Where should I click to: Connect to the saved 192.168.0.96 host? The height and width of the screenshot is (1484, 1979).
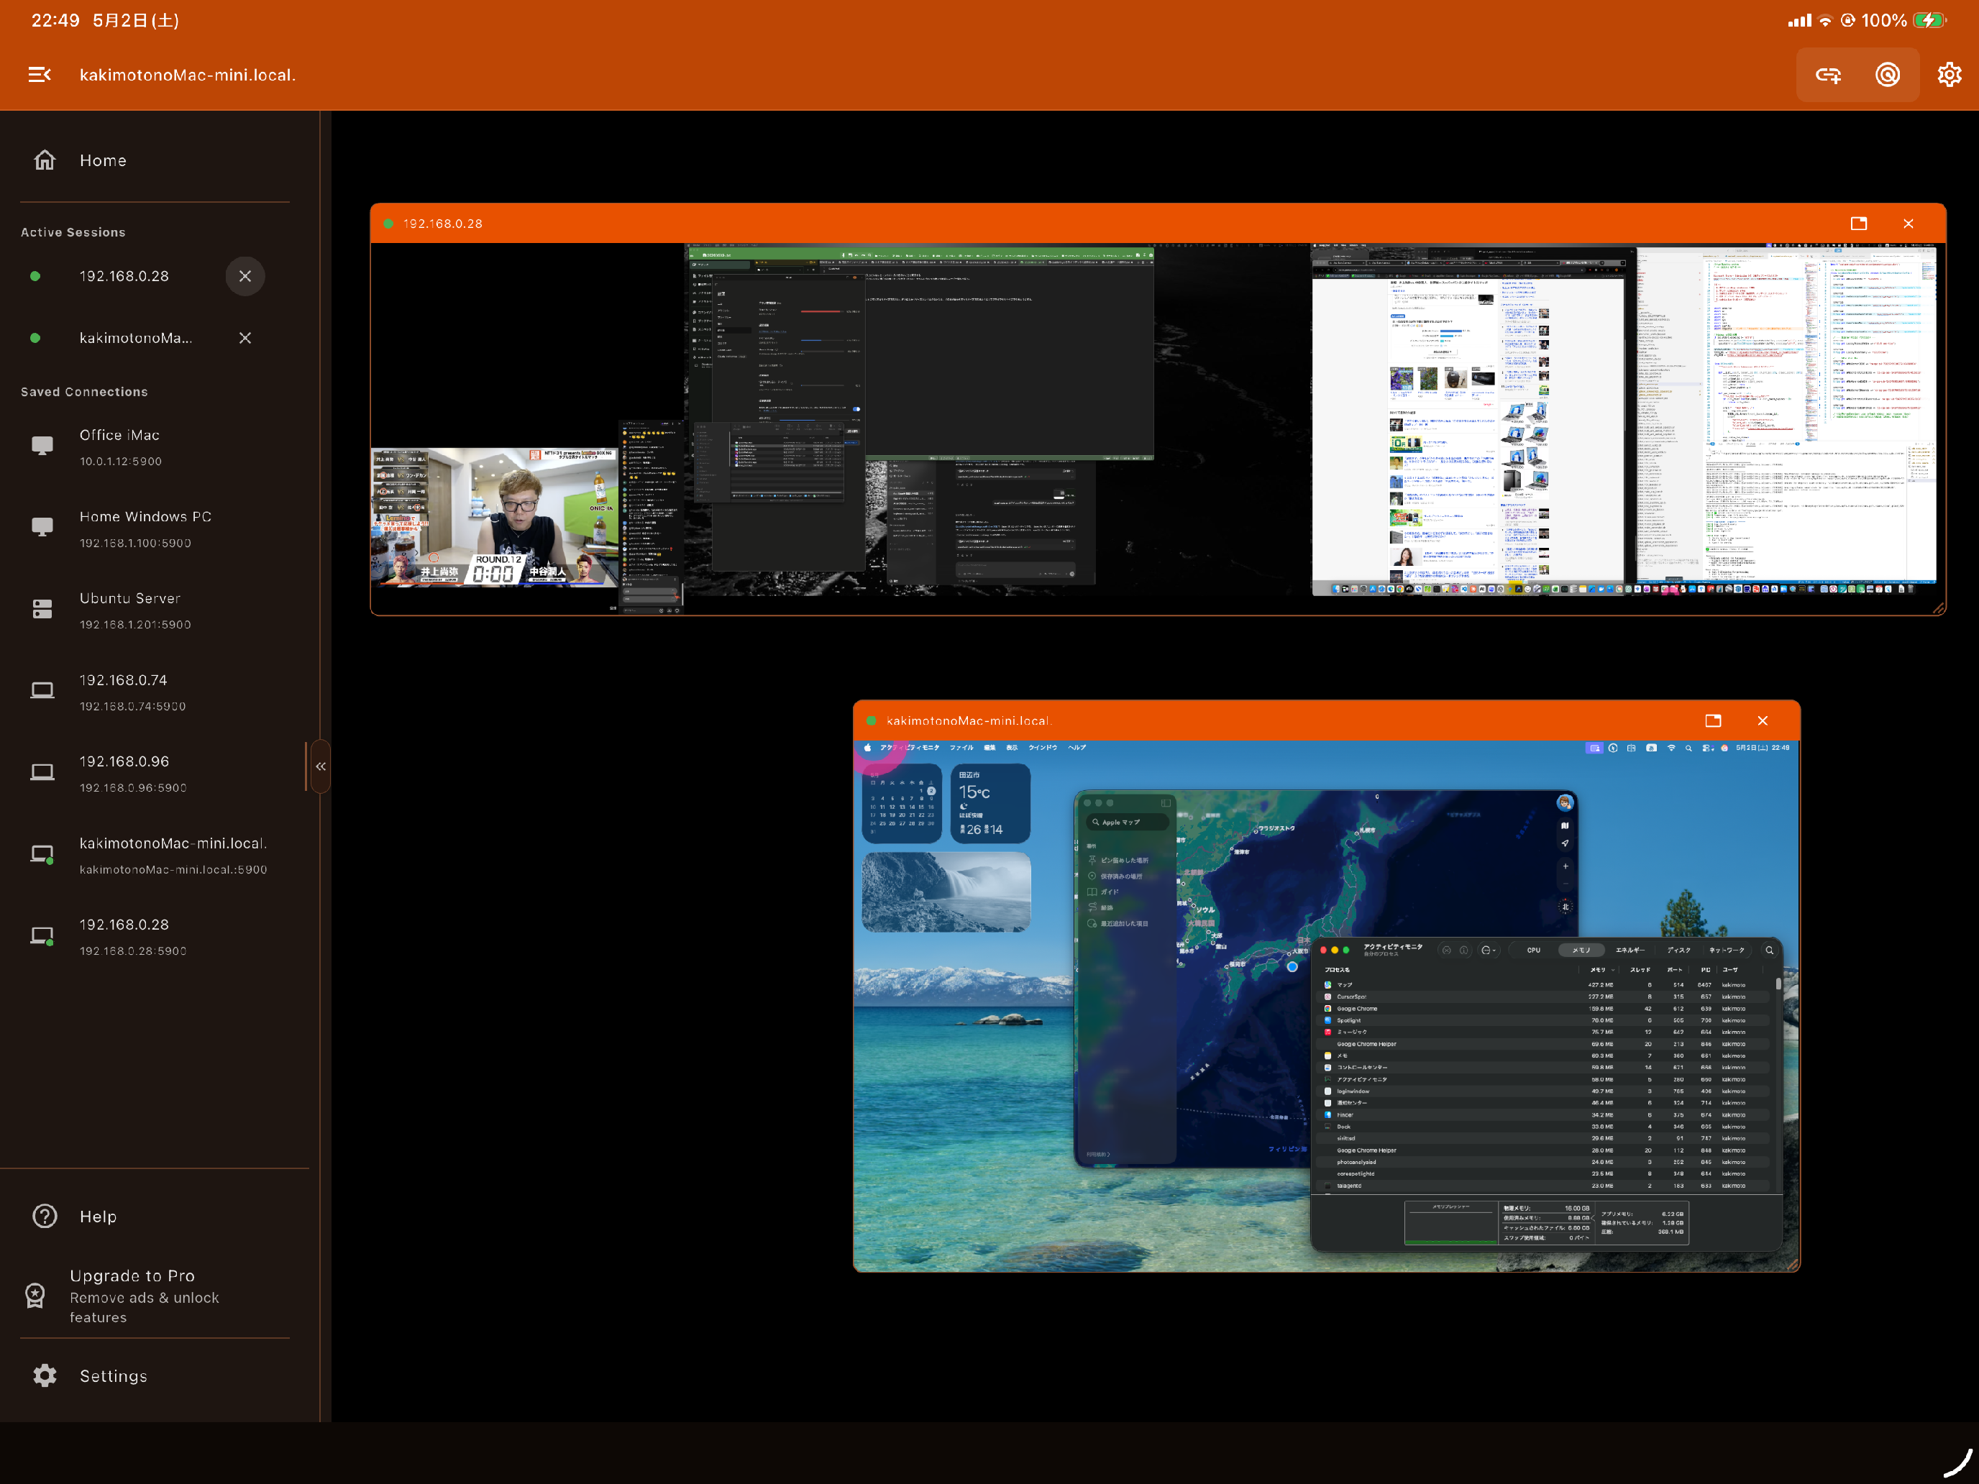pyautogui.click(x=155, y=774)
